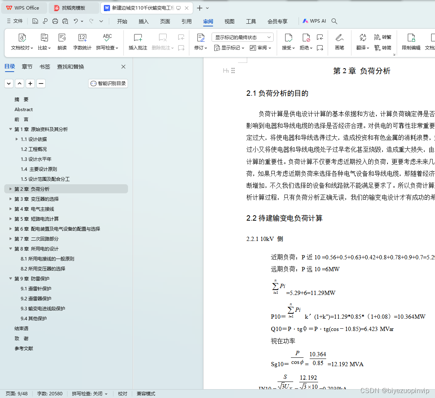Open the 翻译 translate tool
Screen dimensions: 435x398
(x=363, y=42)
